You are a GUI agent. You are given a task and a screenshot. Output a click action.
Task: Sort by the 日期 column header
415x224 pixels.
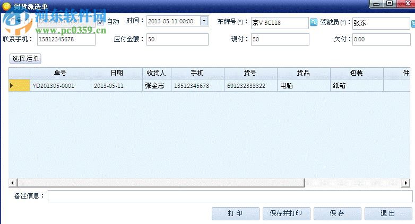[x=117, y=73]
